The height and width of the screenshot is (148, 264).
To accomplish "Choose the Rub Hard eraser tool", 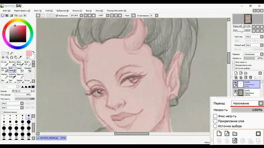I will point(12,69).
